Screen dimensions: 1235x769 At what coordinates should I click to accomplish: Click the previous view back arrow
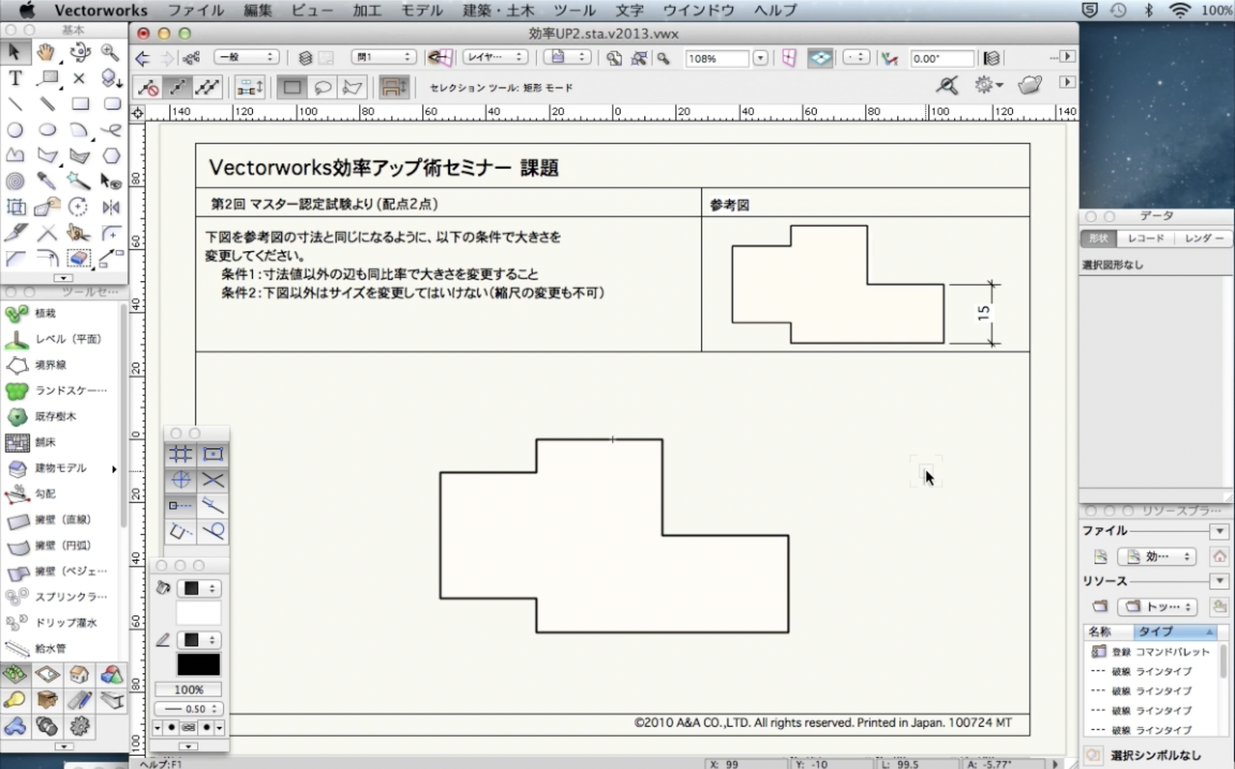tap(142, 58)
